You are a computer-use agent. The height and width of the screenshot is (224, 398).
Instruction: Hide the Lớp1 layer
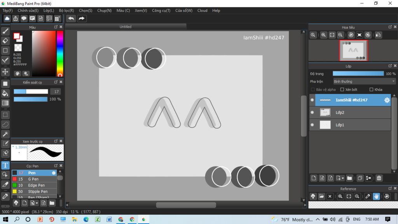(x=312, y=125)
